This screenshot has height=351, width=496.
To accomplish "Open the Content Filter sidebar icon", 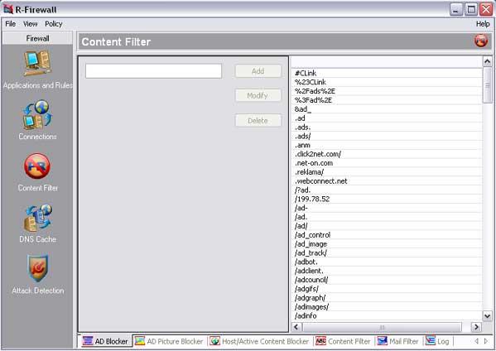I will 37,166.
